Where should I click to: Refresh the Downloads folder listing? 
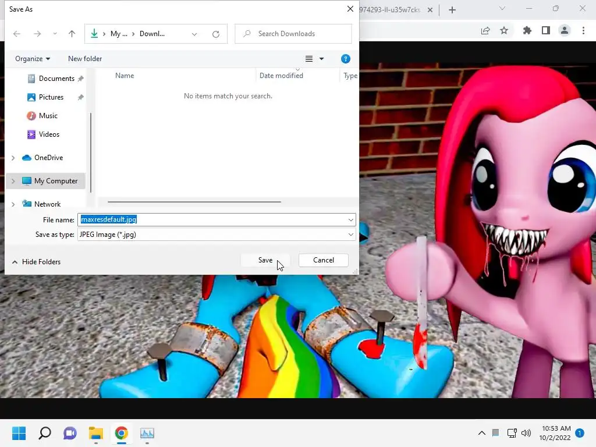click(216, 34)
